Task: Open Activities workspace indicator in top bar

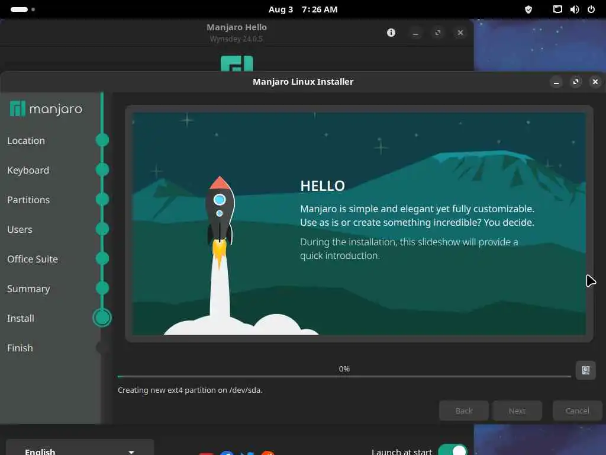Action: (23, 9)
